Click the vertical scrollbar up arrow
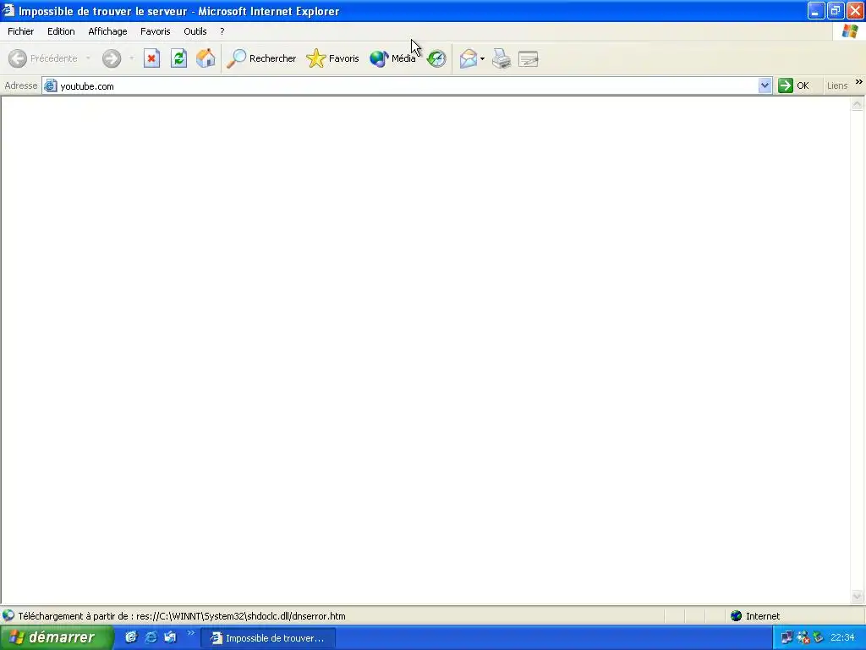The image size is (866, 650). (857, 104)
